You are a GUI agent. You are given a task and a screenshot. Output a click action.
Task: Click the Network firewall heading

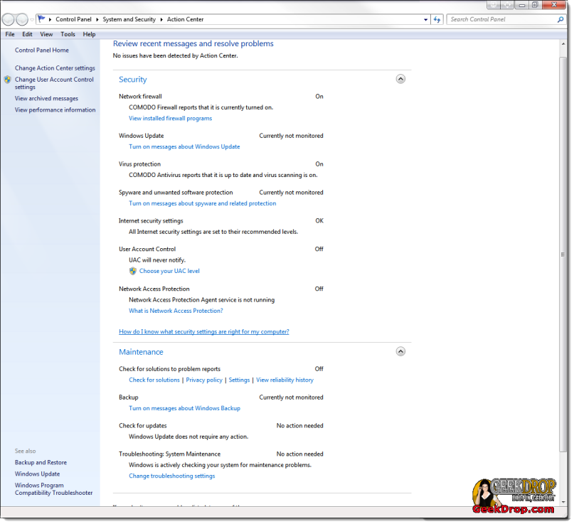(140, 96)
